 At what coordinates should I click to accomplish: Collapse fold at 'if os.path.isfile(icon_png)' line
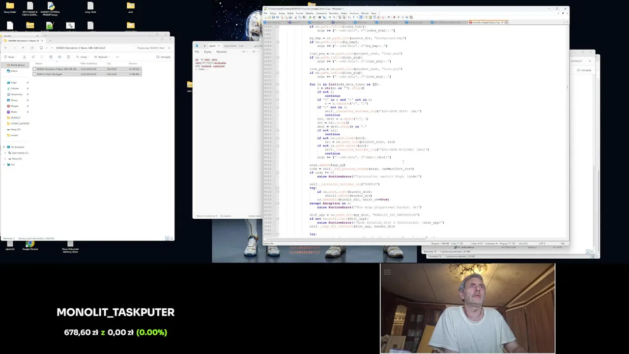(x=278, y=73)
